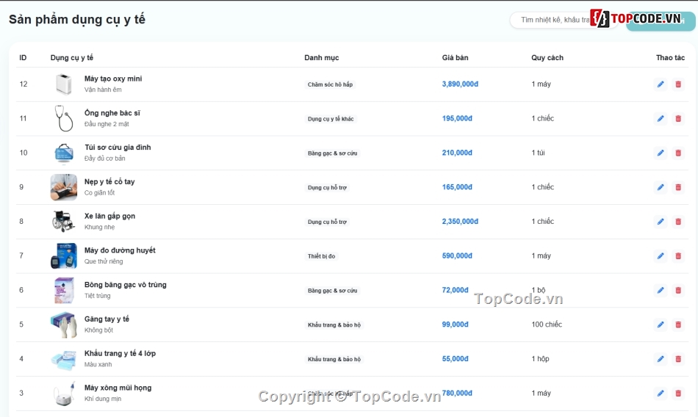The width and height of the screenshot is (698, 417).
Task: Select the Thiết bị đo category tag
Action: click(321, 256)
